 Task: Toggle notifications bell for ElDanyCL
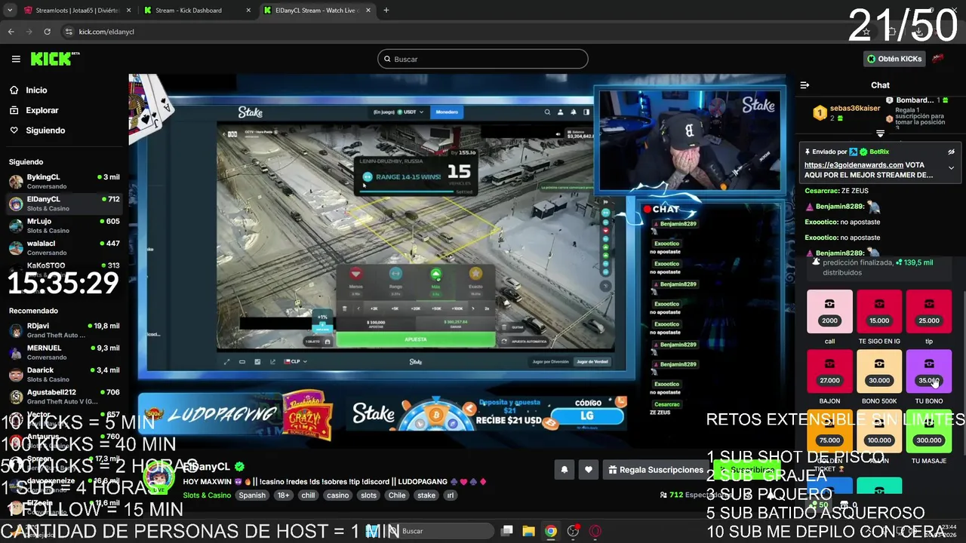click(x=564, y=470)
